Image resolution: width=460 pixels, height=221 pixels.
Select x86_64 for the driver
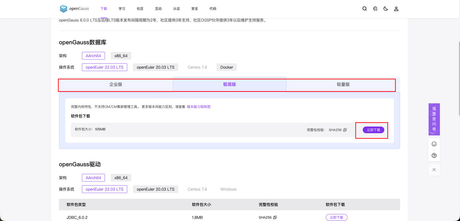point(121,178)
